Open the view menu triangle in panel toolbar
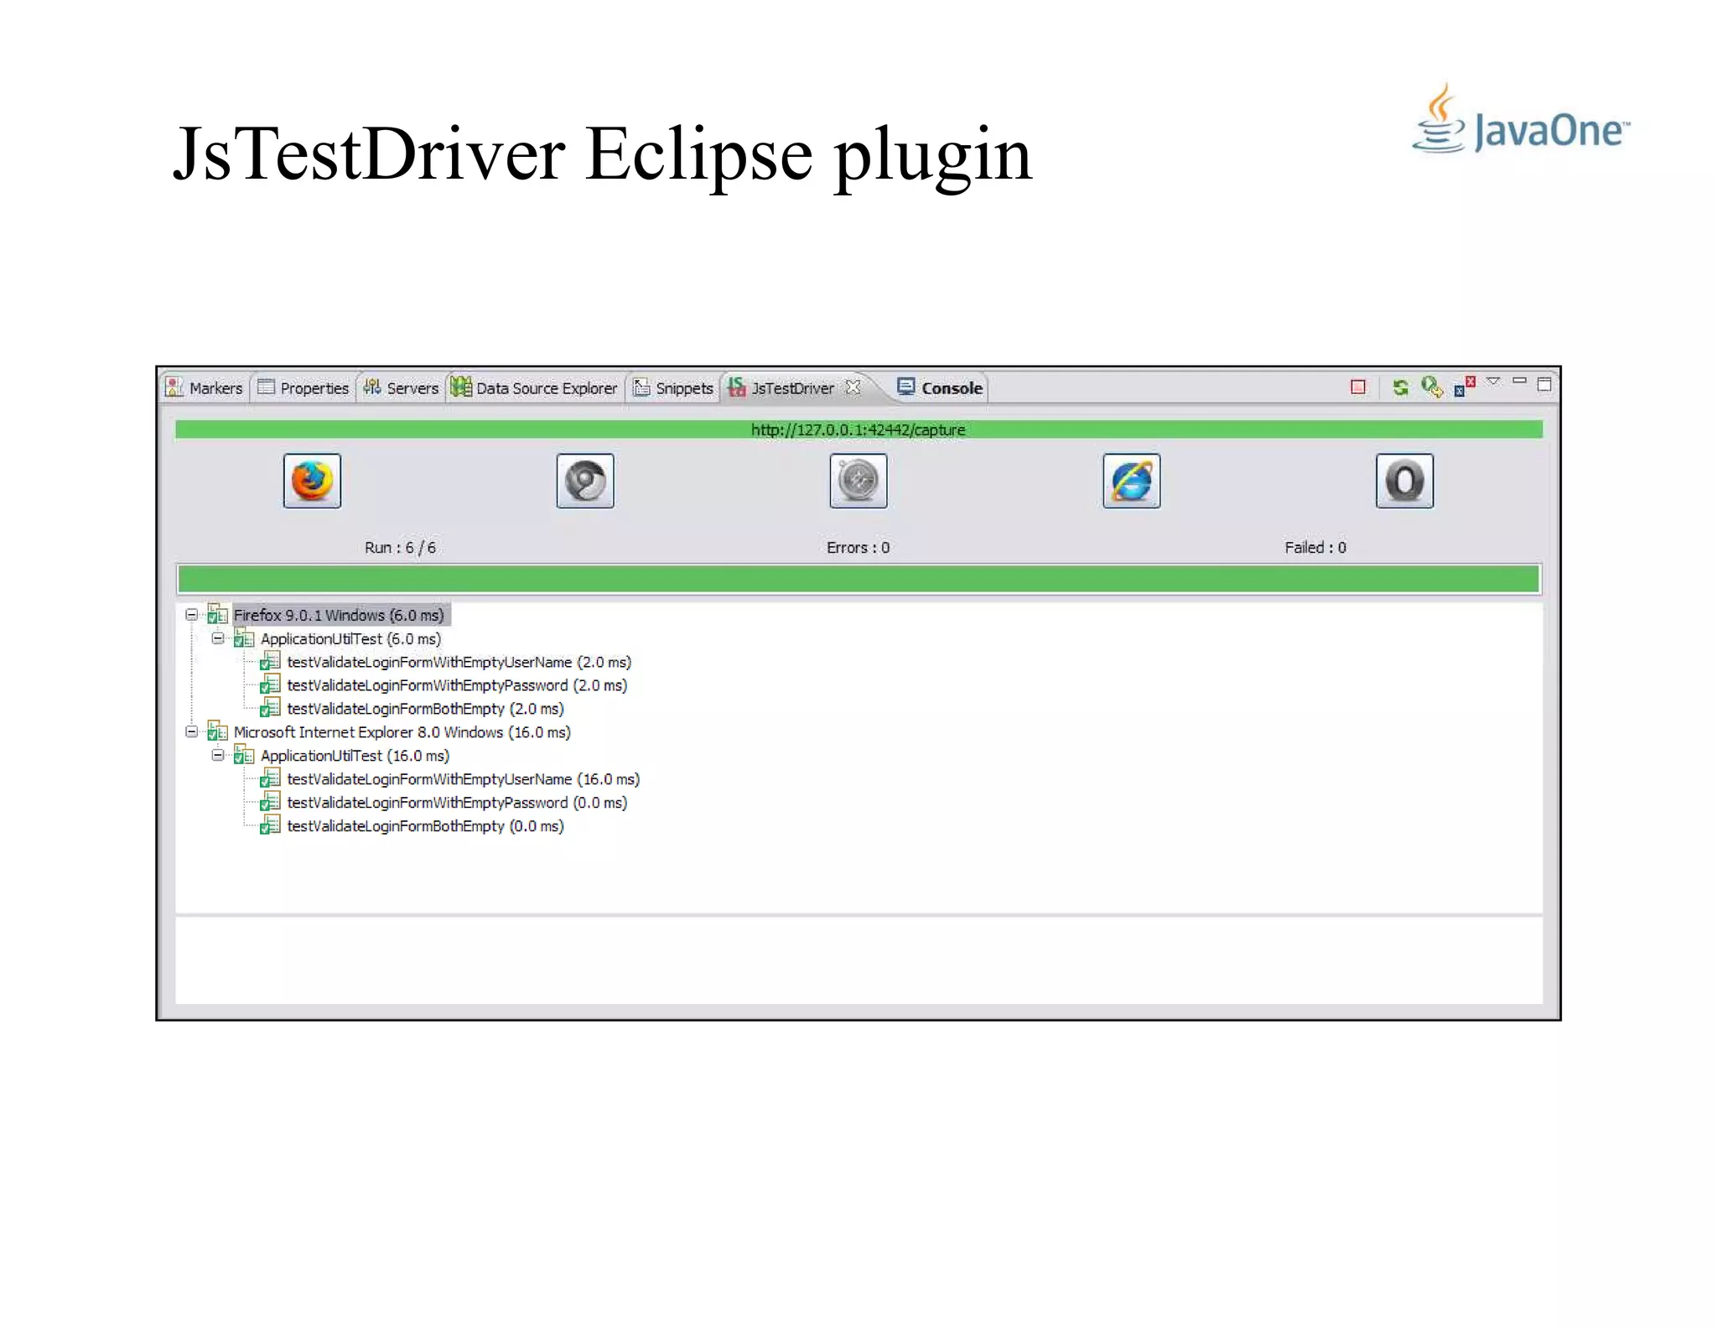 [1493, 382]
